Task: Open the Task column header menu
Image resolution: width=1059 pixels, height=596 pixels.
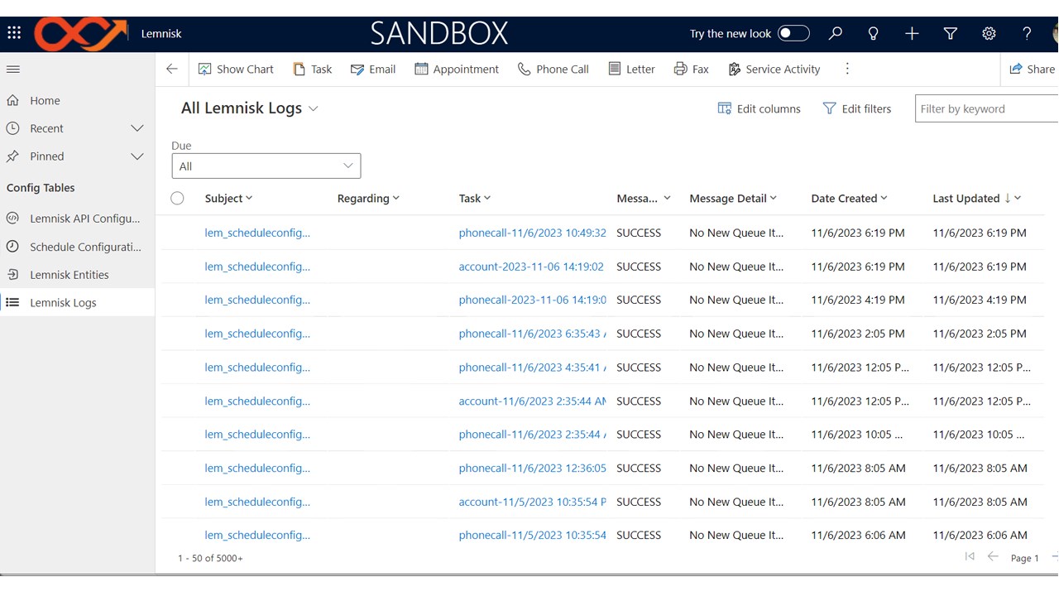Action: pyautogui.click(x=475, y=198)
